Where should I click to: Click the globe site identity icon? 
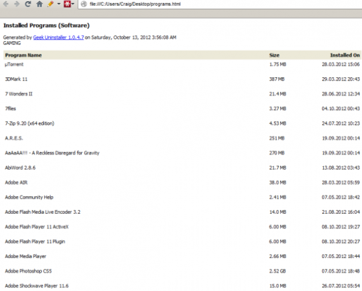pos(84,4)
